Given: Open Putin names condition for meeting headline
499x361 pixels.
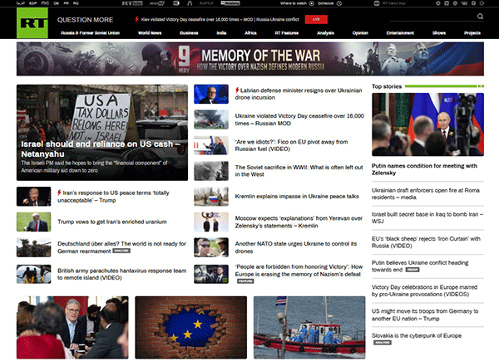Looking at the screenshot, I should tap(424, 169).
